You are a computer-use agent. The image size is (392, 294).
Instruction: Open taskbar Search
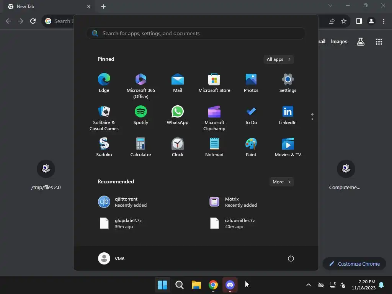coord(179,285)
